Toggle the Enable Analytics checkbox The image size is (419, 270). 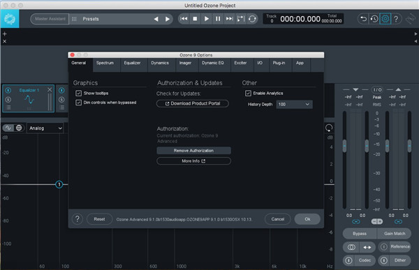tap(248, 93)
